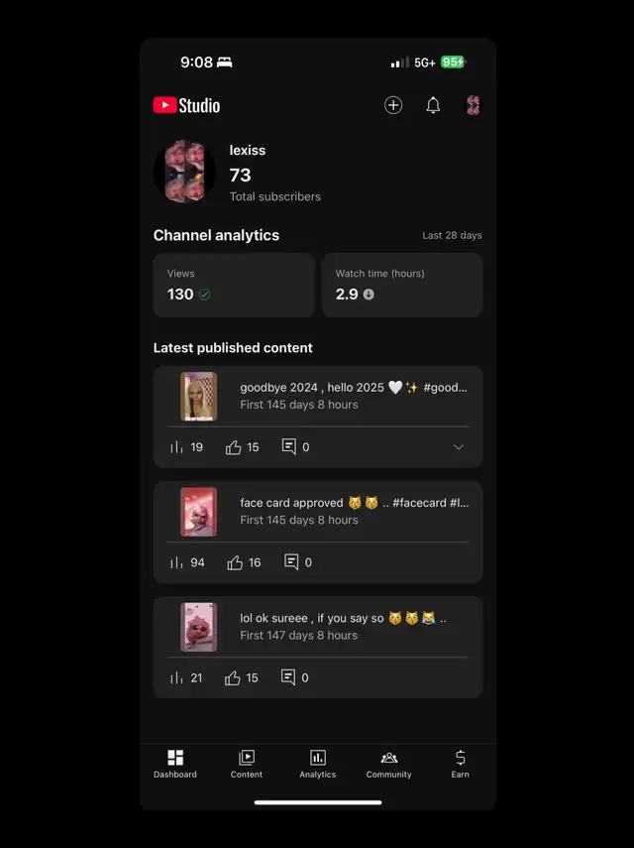Select the Dashboard tab
This screenshot has width=634, height=848.
click(175, 764)
